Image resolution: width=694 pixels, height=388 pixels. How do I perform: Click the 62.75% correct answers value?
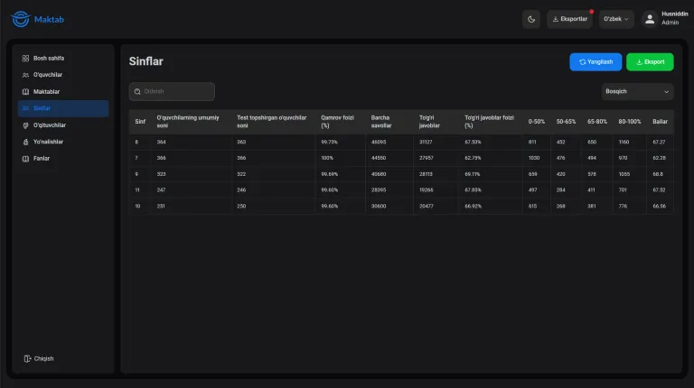(473, 158)
